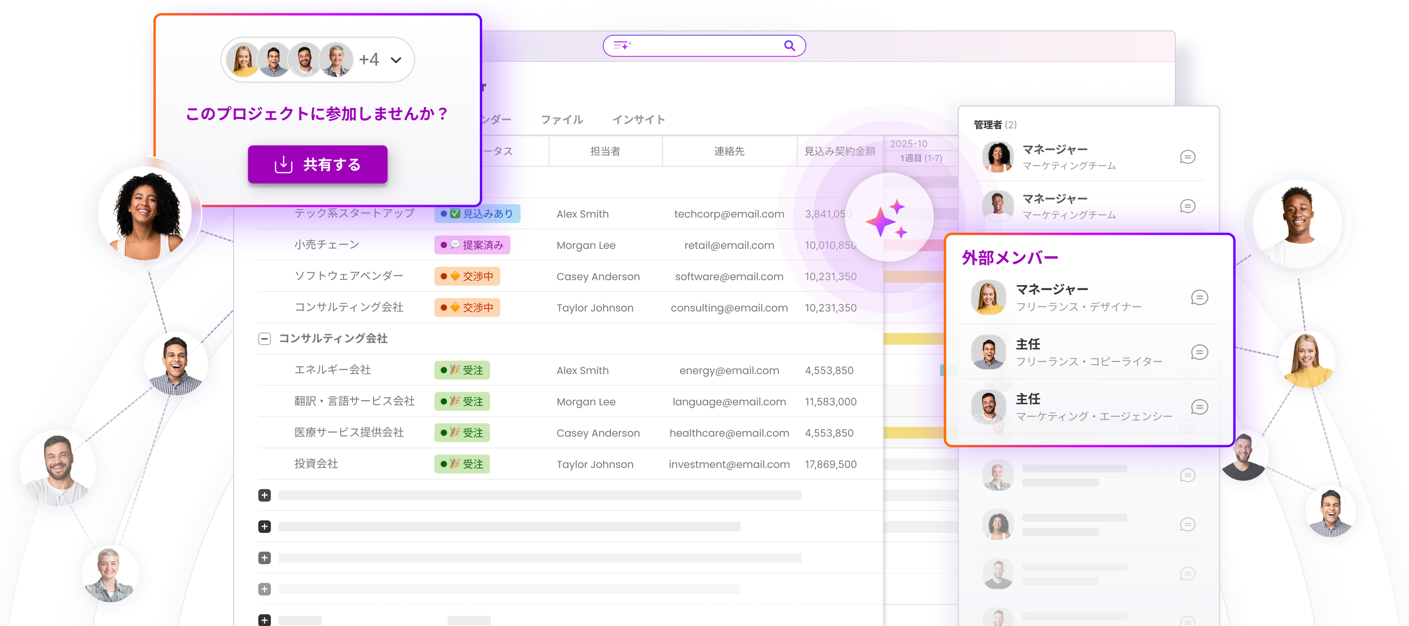1409x626 pixels.
Task: Click 交渉中 status for ソフトウェアベンダー
Action: pyautogui.click(x=467, y=277)
